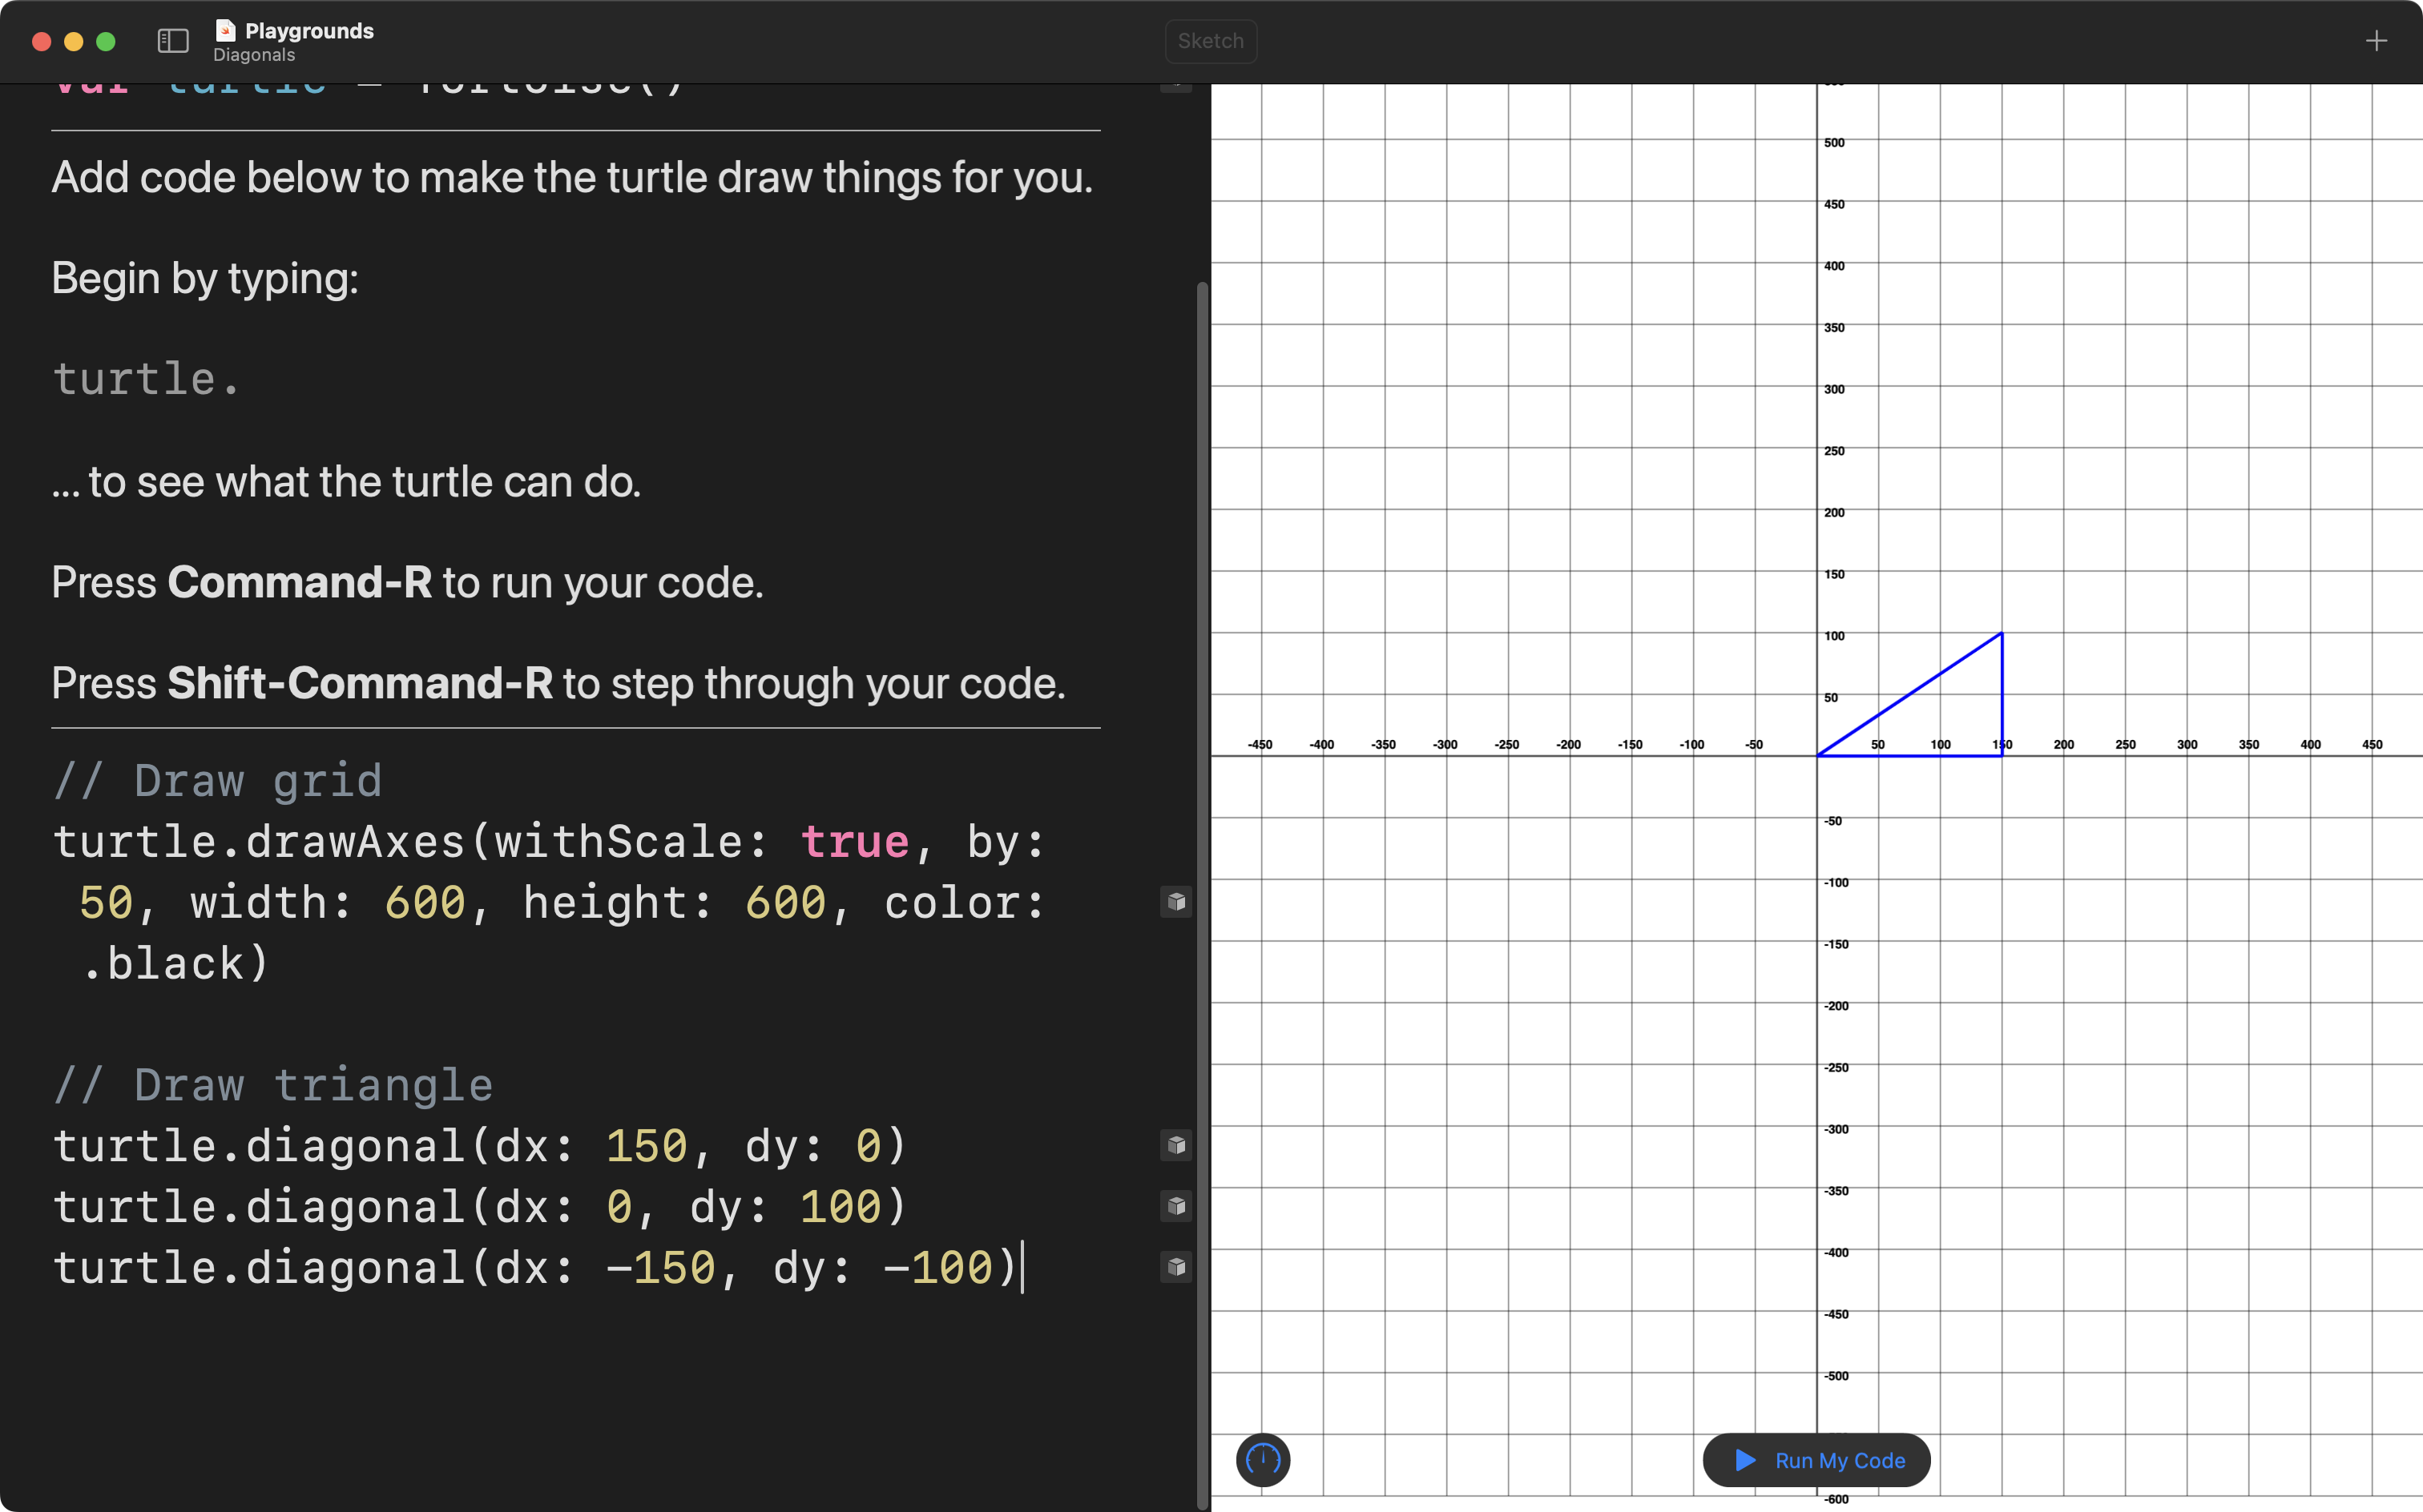Click the Diagonals subtitle in title bar
Screen dimensions: 2423x1512
(254, 55)
